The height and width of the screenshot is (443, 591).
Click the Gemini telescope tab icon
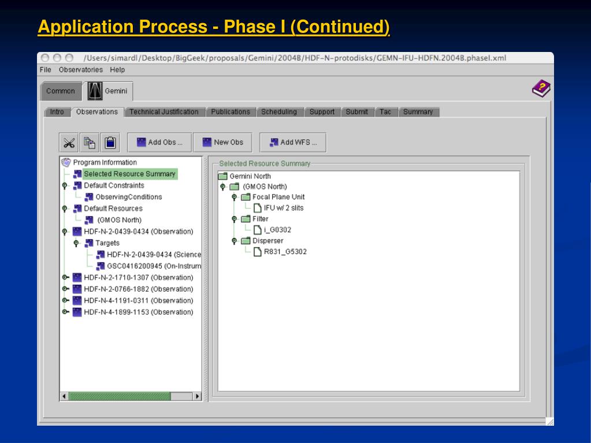95,91
